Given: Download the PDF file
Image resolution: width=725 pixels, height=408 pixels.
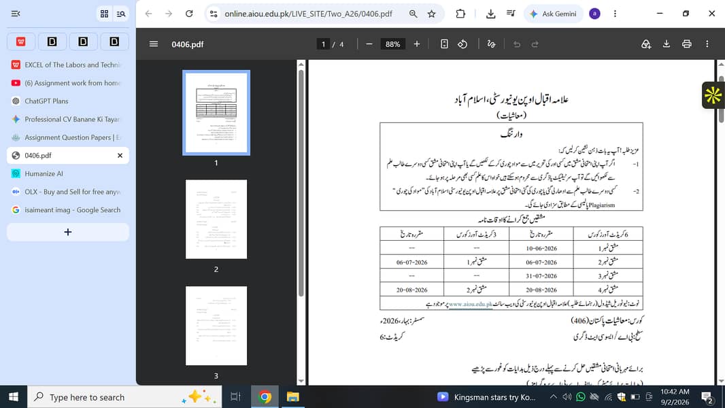Looking at the screenshot, I should pyautogui.click(x=667, y=44).
